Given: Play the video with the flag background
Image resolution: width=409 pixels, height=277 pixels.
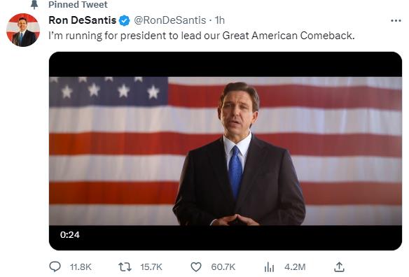Looking at the screenshot, I should click(x=226, y=151).
